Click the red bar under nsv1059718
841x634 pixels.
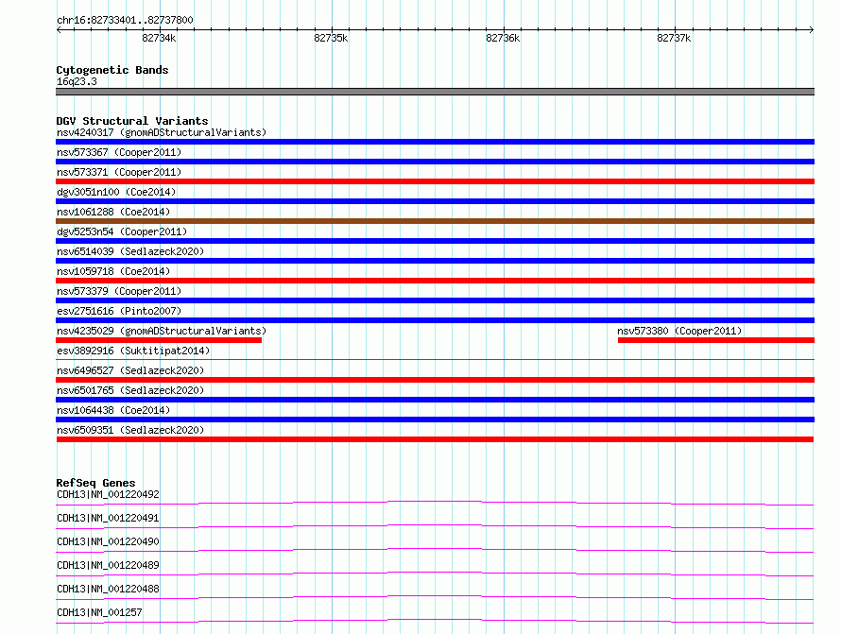pos(435,281)
